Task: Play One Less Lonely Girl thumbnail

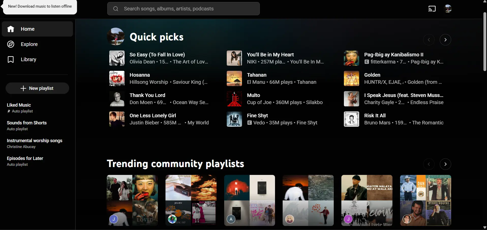Action: click(x=117, y=119)
